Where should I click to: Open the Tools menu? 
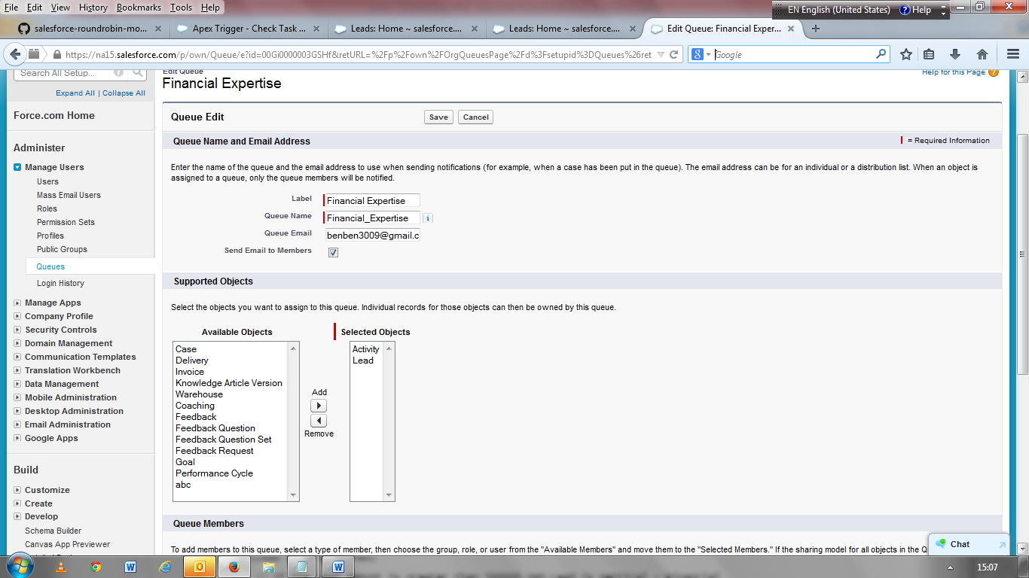181,8
